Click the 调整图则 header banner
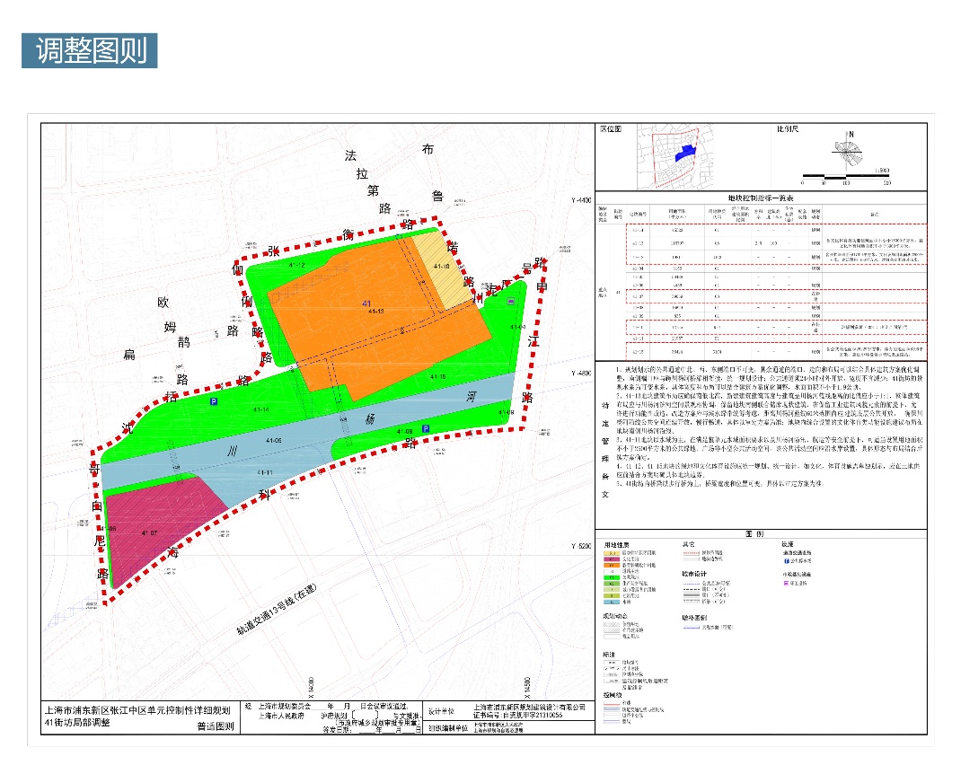The width and height of the screenshot is (961, 774). [x=90, y=50]
